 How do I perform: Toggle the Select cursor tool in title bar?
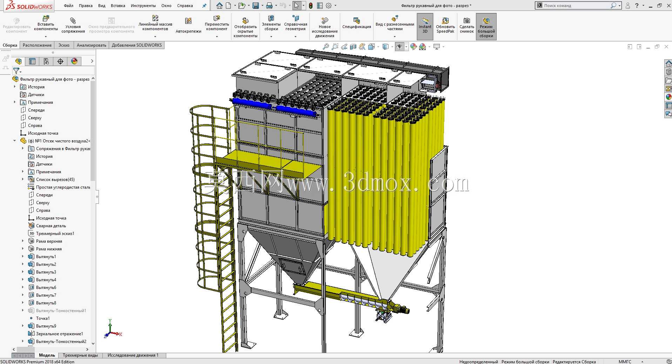click(297, 6)
